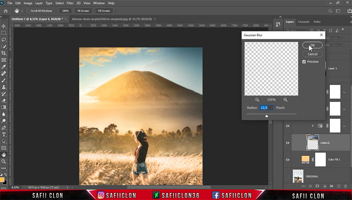Click the 100% zoom button

pyautogui.click(x=65, y=11)
